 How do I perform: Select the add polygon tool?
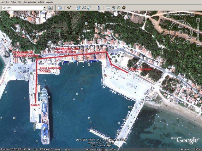pyautogui.click(x=79, y=8)
